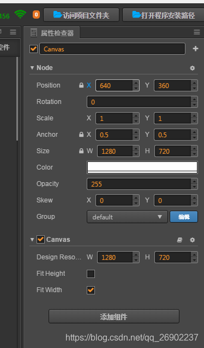Click the Position X field showing 640
The image size is (204, 348).
(x=114, y=85)
